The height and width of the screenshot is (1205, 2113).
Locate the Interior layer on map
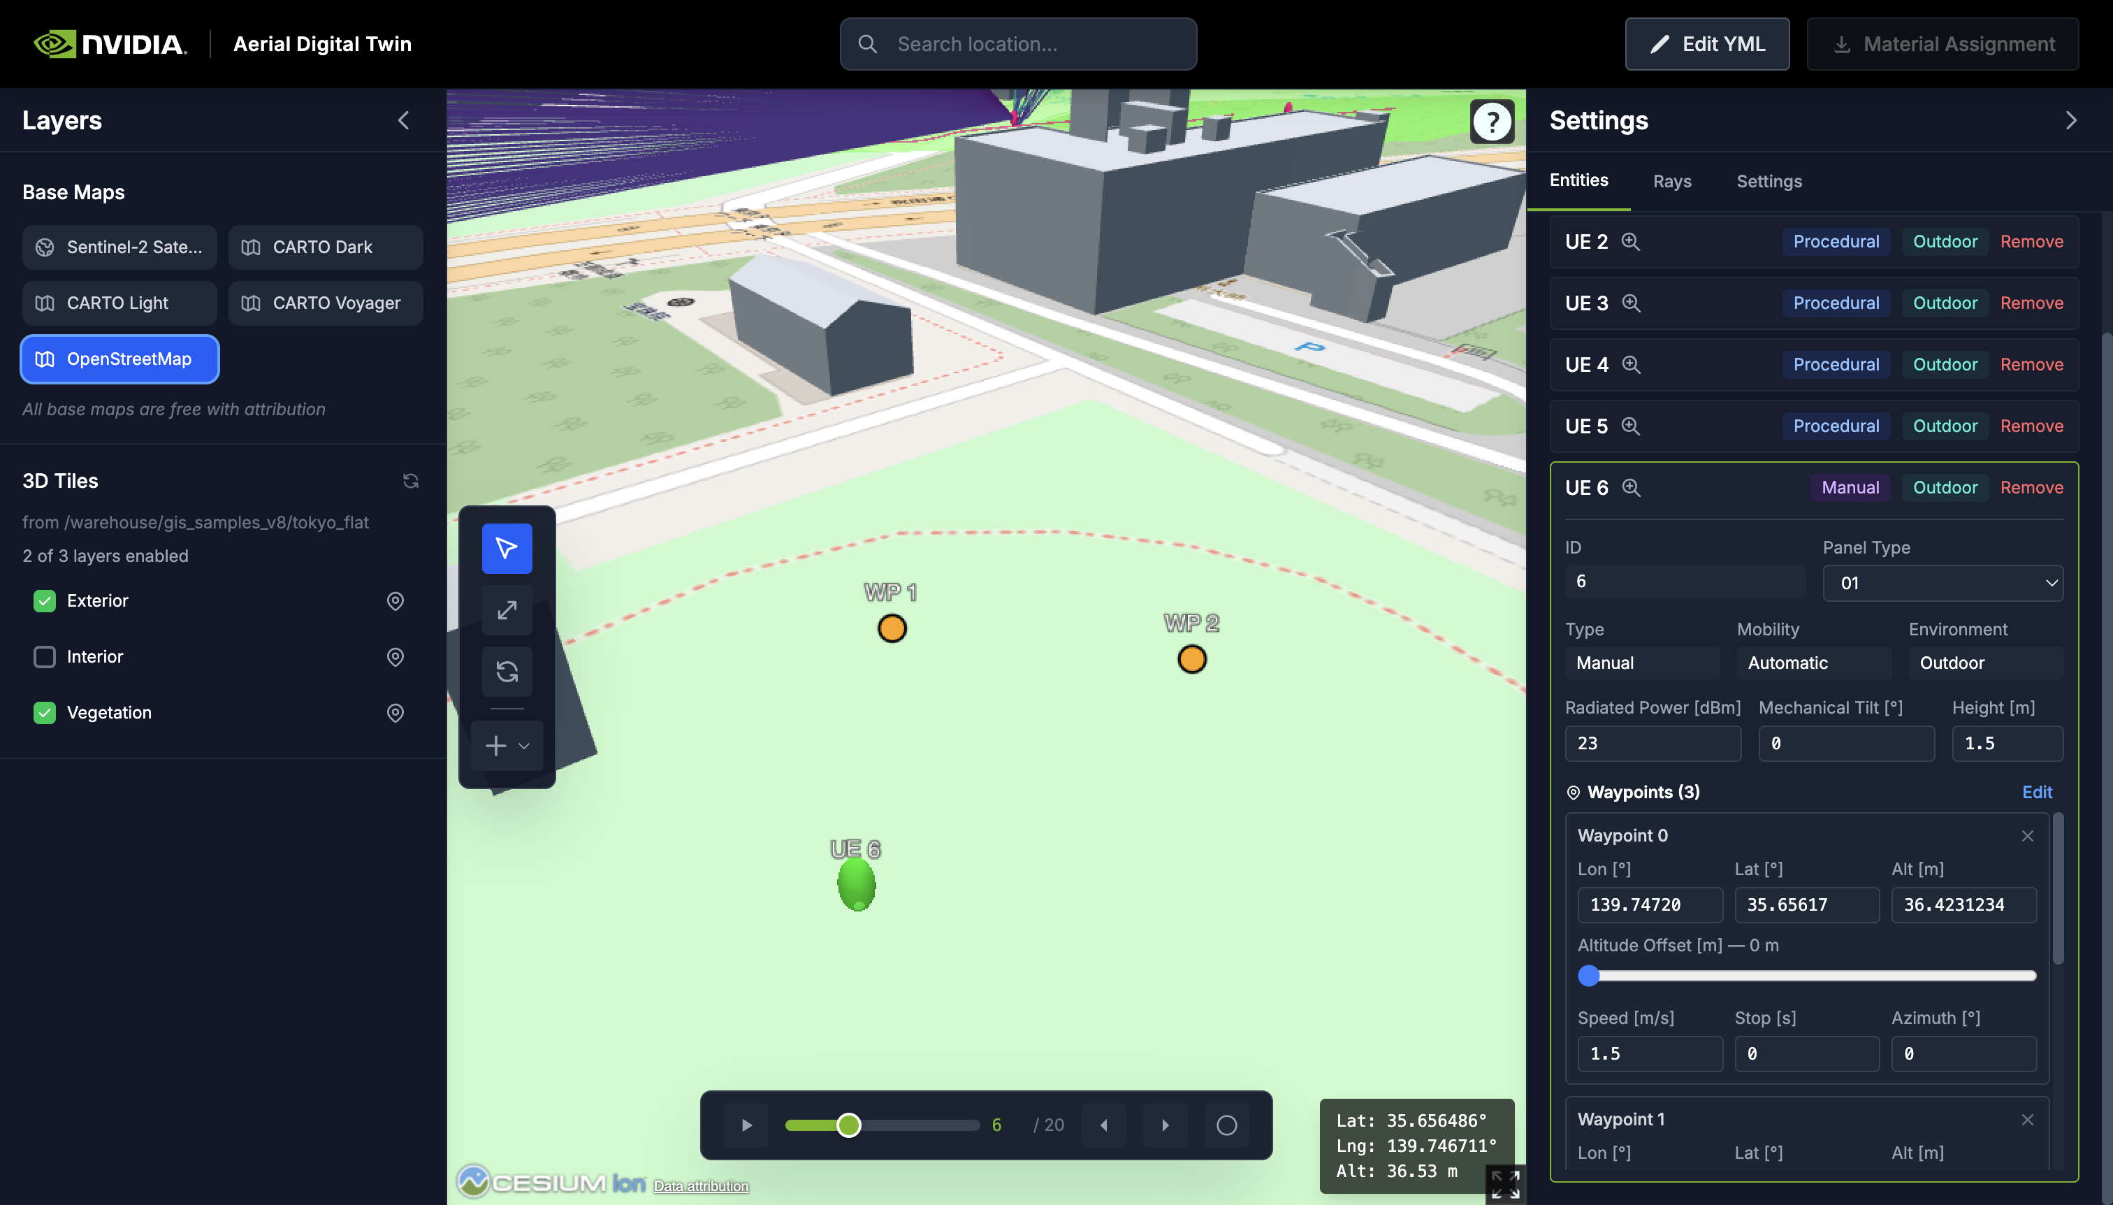[395, 656]
